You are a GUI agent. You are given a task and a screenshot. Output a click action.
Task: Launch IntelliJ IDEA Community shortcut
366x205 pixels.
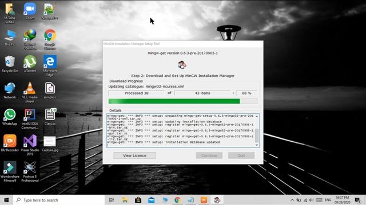pos(30,119)
